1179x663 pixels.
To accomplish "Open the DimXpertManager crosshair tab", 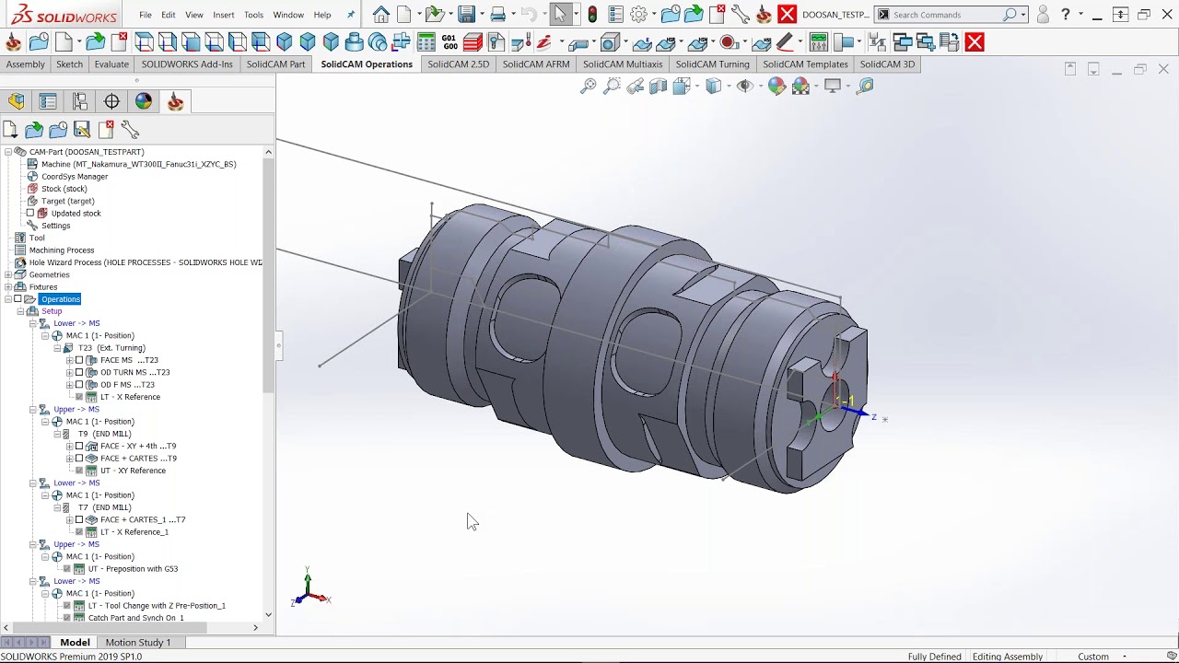I will tap(111, 101).
